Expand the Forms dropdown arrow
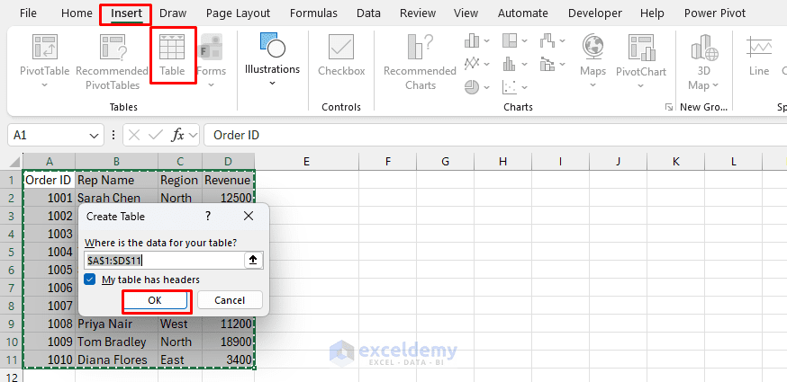The height and width of the screenshot is (382, 787). click(x=211, y=84)
